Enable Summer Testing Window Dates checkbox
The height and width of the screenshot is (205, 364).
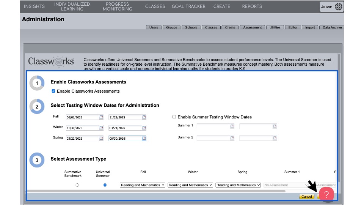tap(174, 117)
